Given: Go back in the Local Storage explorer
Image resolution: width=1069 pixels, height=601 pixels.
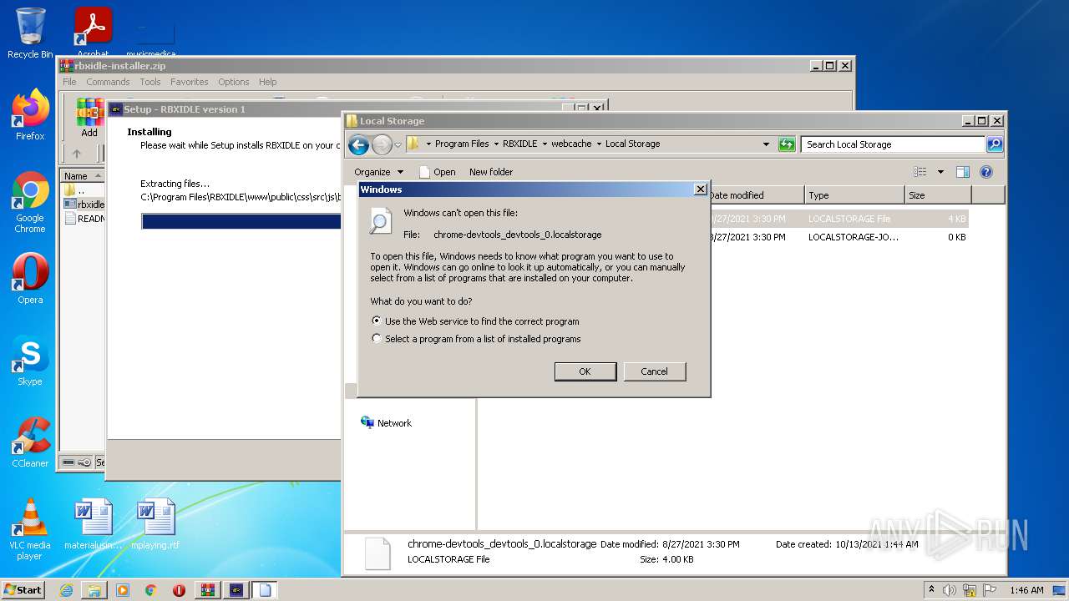Looking at the screenshot, I should [x=358, y=144].
